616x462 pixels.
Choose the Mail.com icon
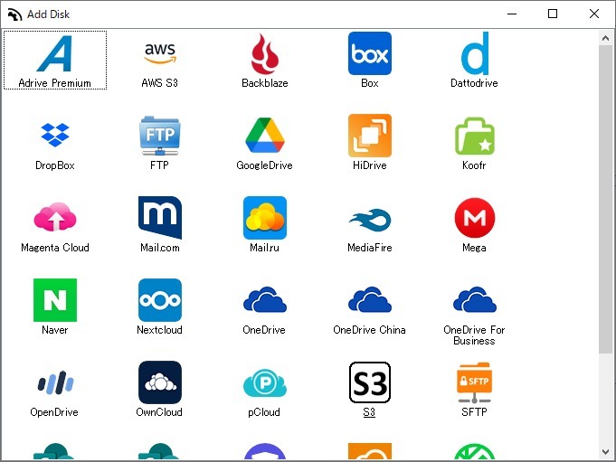tap(160, 218)
